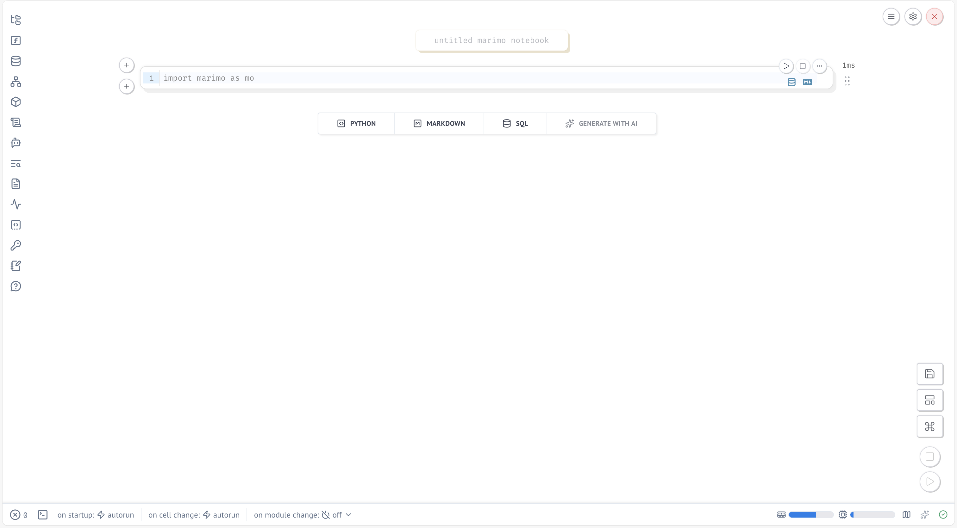Convert cell to Markdown view toggle
Screen dimensions: 957x528
(807, 82)
